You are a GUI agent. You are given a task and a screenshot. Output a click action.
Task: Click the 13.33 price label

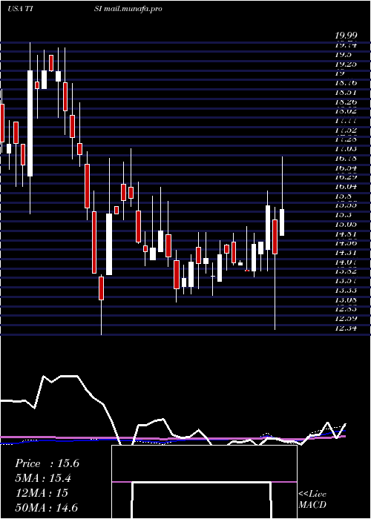tap(345, 291)
